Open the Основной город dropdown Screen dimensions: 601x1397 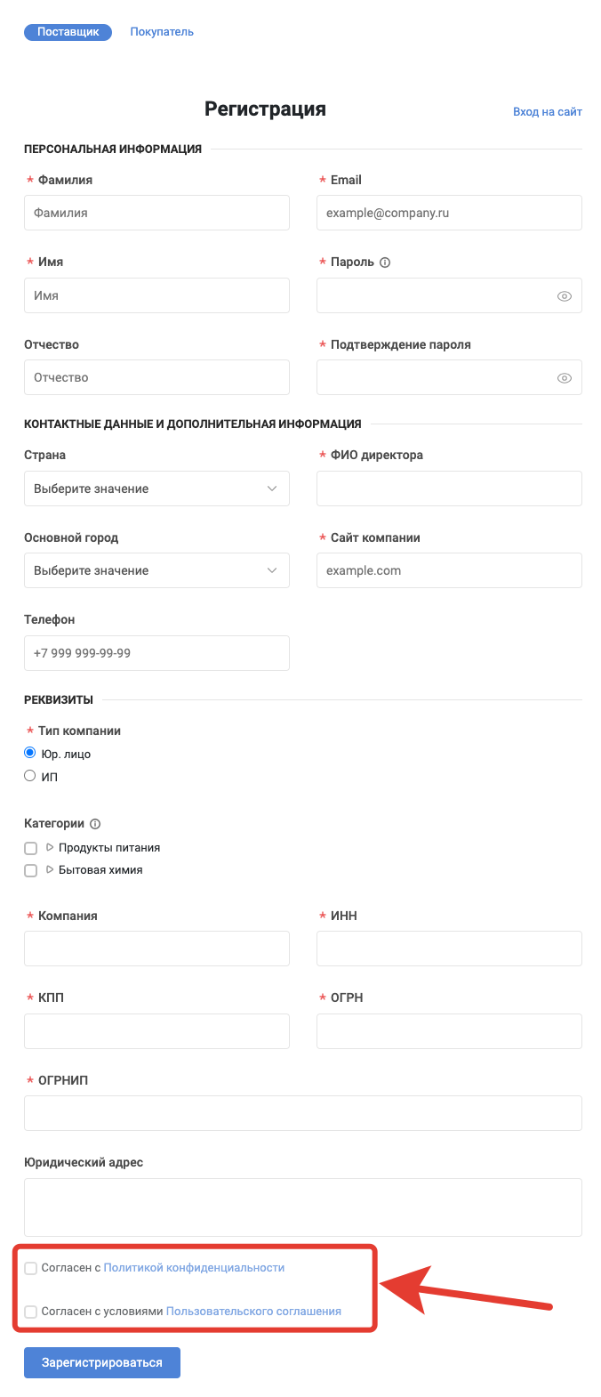(156, 570)
